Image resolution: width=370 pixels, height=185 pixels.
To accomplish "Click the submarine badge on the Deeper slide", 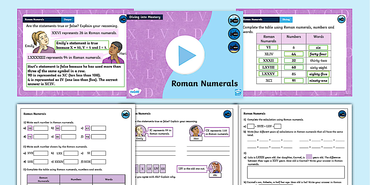I will point(123,19).
